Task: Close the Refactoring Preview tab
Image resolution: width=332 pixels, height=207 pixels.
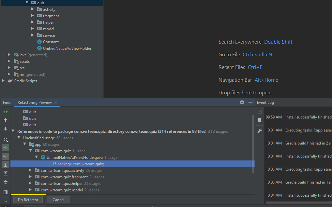Action: (x=55, y=103)
